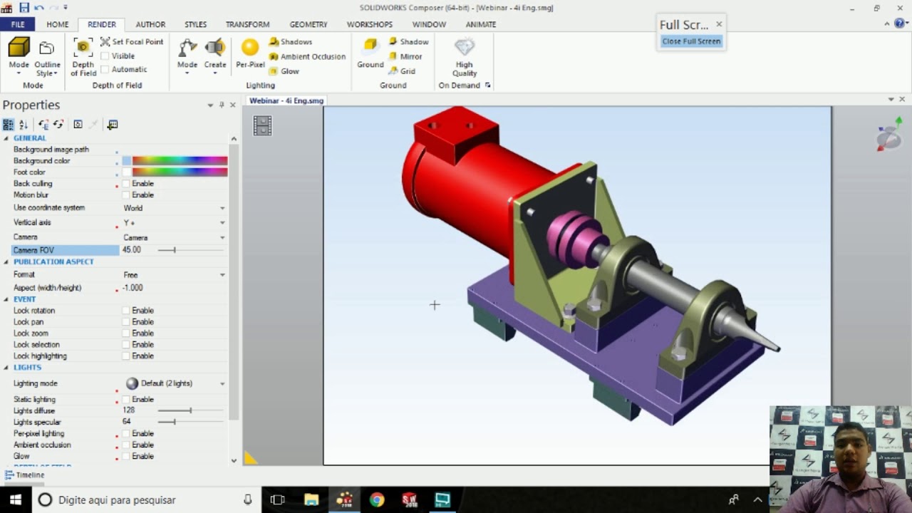Click the Close Full Screen button
Screen dimensions: 912x513
(691, 41)
